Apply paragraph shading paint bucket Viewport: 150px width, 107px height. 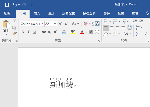click(x=106, y=34)
